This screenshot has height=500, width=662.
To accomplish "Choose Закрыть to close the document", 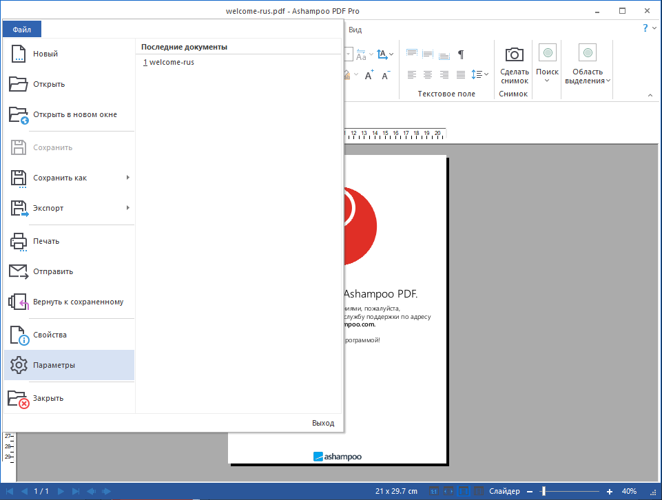I will click(69, 398).
